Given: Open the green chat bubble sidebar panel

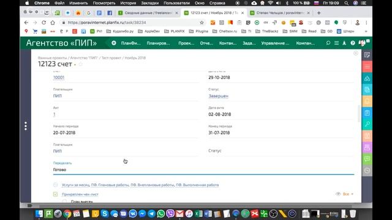Looking at the screenshot, I should (367, 159).
